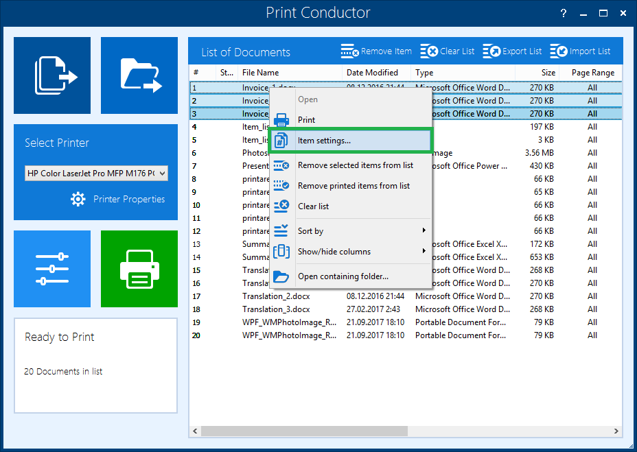
Task: Click Page Range All in row 1
Action: [592, 87]
